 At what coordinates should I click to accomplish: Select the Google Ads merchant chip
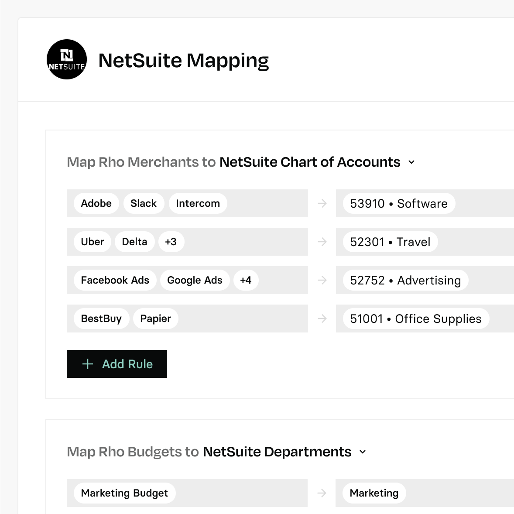coord(195,280)
